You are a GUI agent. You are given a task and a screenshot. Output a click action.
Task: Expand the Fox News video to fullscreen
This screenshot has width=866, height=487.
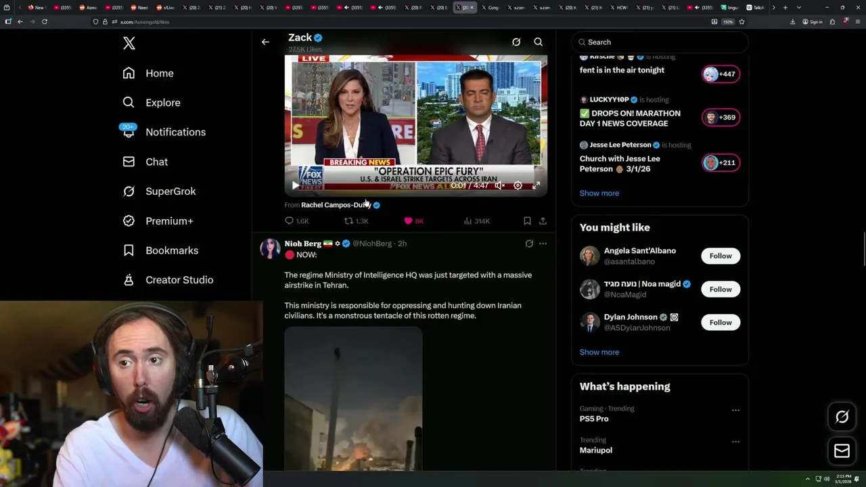pyautogui.click(x=537, y=185)
